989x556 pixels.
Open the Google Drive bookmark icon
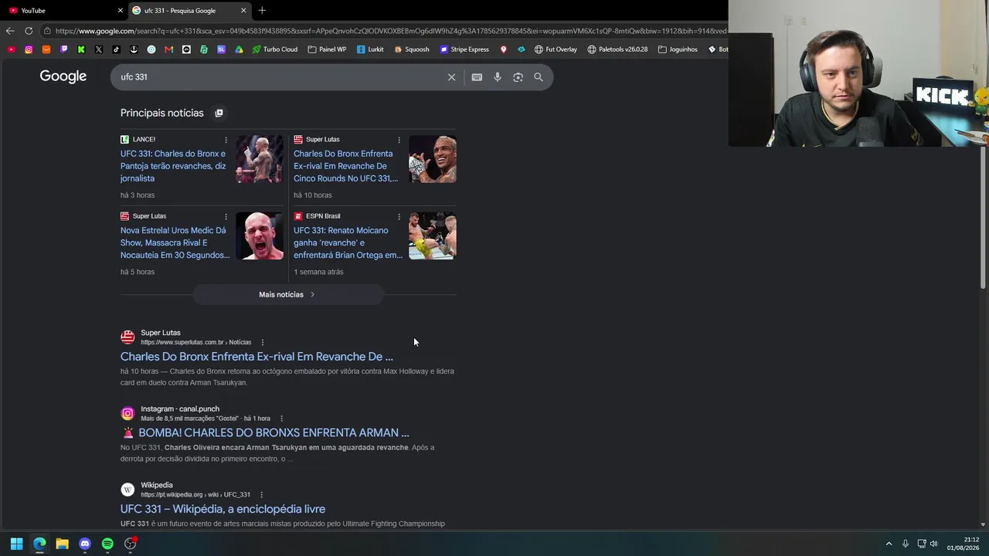point(239,49)
